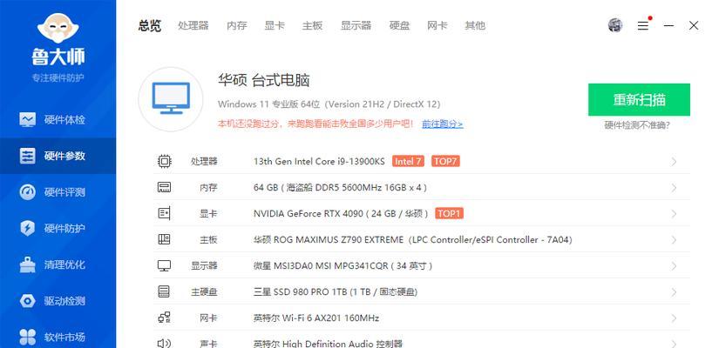
Task: Click the 英特尔 Wi-Fi 6 AX201 160MHz text
Action: pyautogui.click(x=316, y=318)
